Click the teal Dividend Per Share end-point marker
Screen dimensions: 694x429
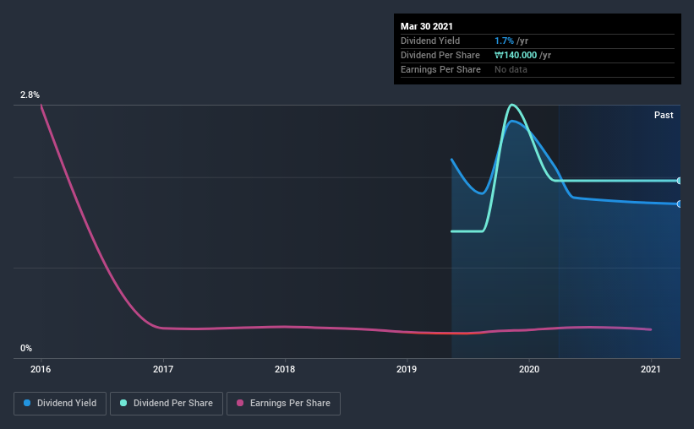[680, 181]
